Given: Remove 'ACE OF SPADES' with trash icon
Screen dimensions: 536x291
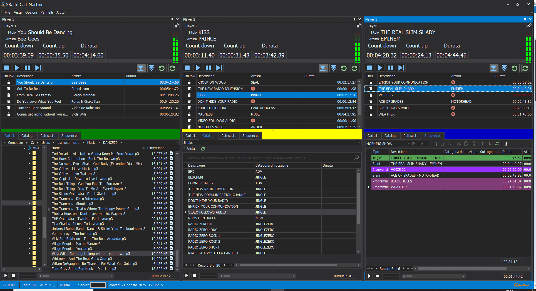Looking at the screenshot, I should tap(371, 102).
